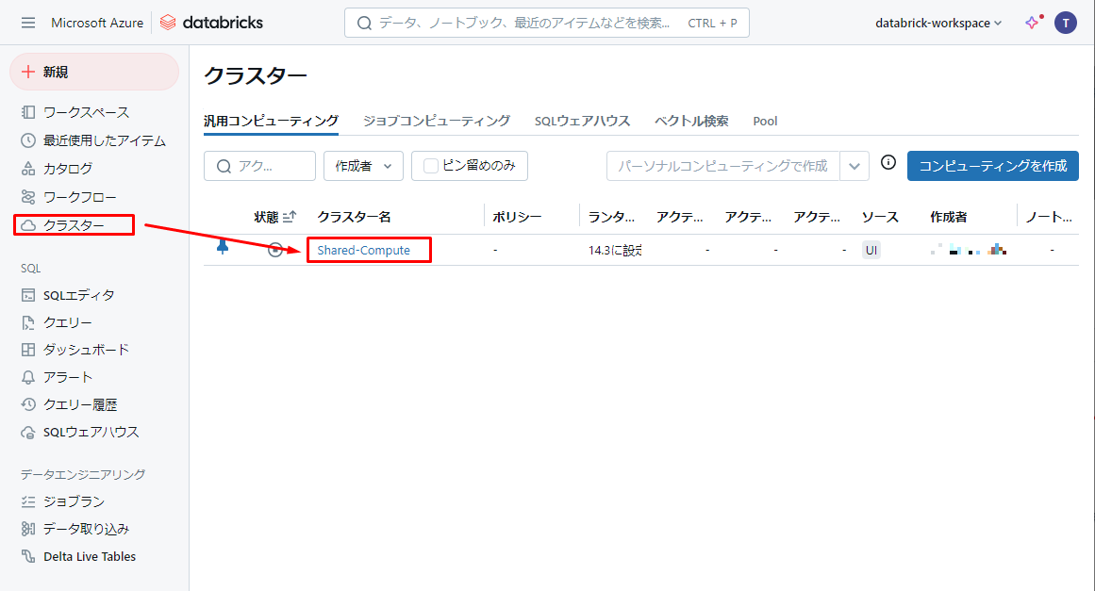Click the cluster filter search box

260,166
